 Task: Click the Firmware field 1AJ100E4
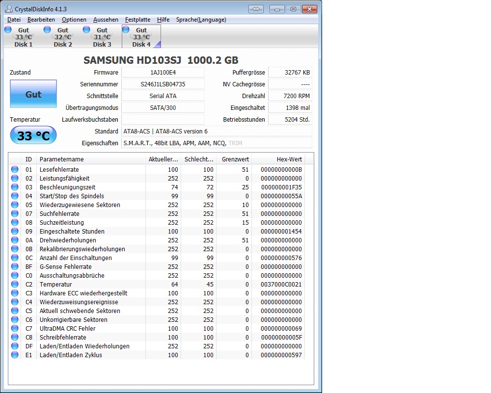coord(163,72)
